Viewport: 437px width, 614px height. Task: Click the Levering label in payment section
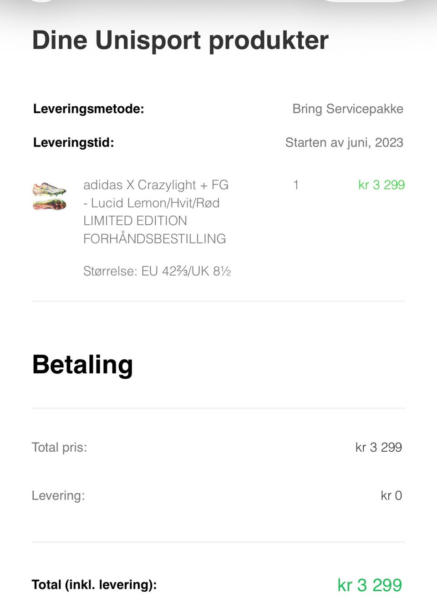[58, 495]
